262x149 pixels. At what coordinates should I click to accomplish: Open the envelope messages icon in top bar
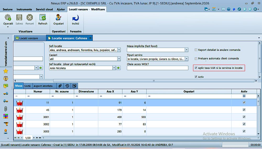pyautogui.click(x=223, y=9)
